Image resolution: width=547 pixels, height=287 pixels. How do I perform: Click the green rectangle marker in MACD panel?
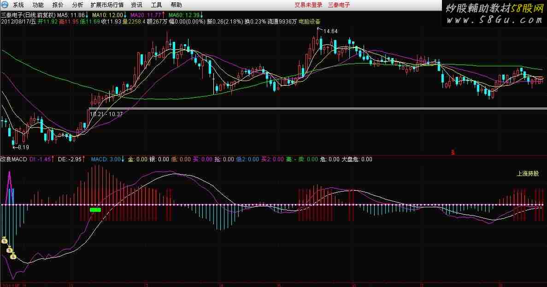[x=95, y=210]
